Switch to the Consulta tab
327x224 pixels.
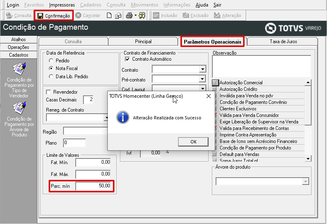(73, 42)
